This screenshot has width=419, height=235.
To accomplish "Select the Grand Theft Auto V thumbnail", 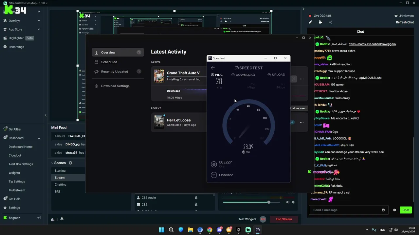I will pos(159,76).
